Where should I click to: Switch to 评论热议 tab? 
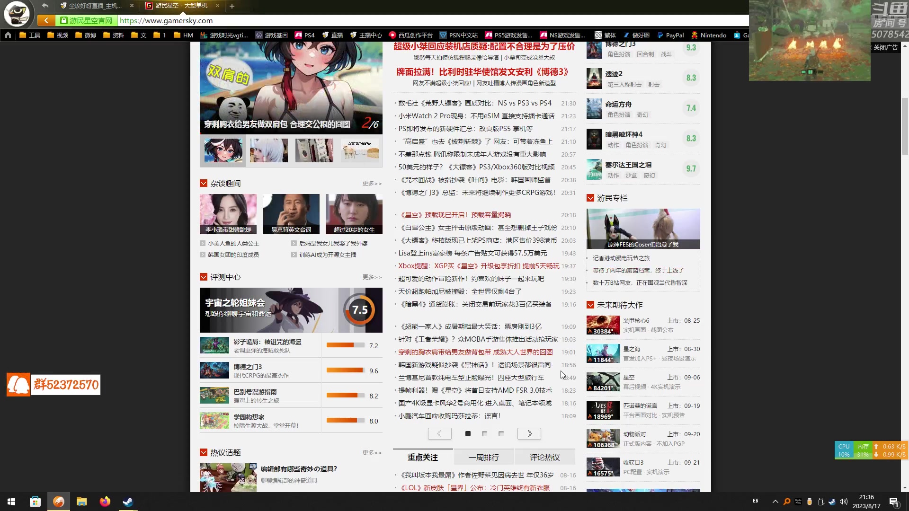coord(545,457)
